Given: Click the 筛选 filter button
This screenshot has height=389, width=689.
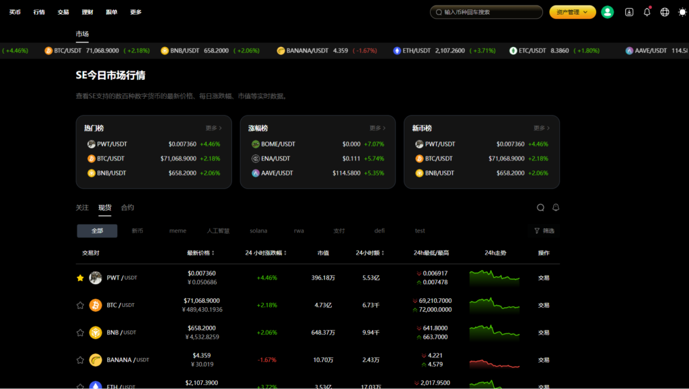Looking at the screenshot, I should coord(544,231).
